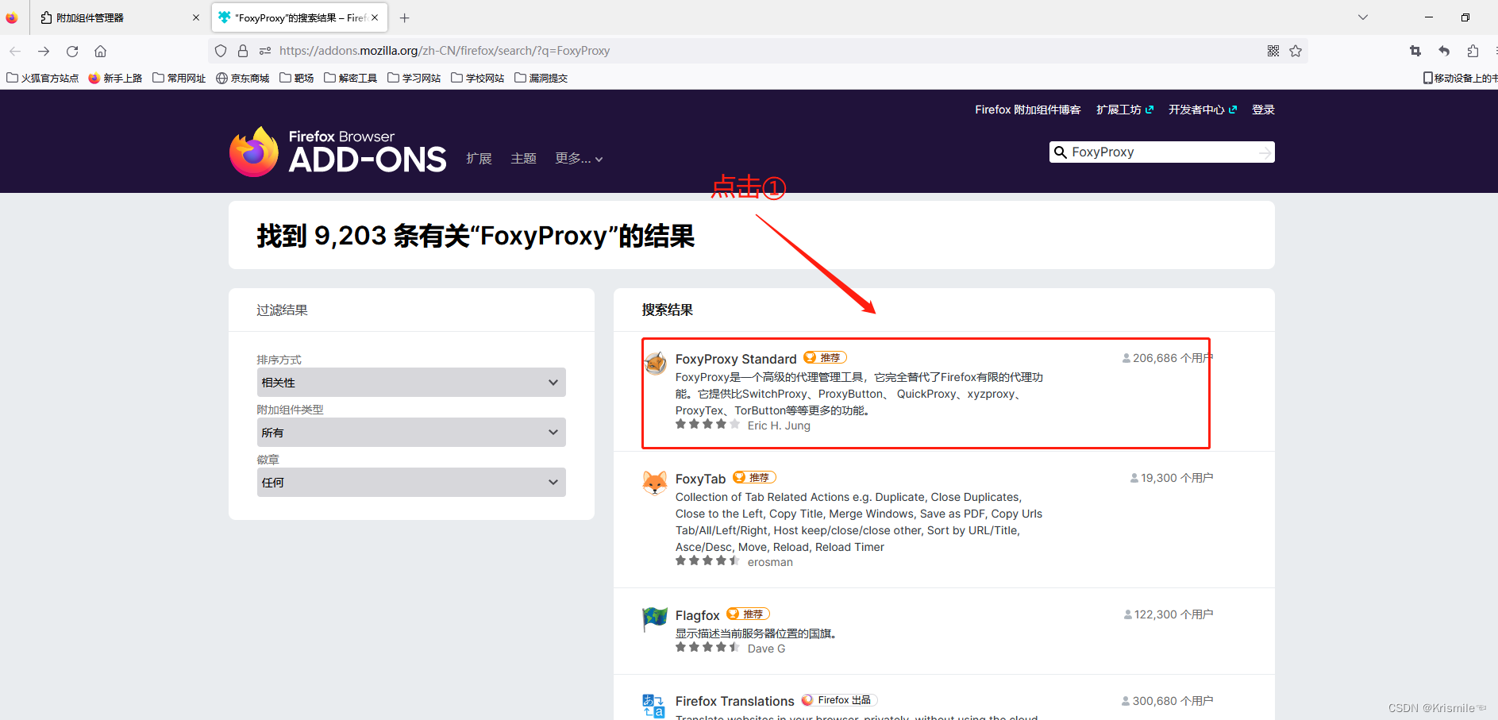Screen dimensions: 1498x720
Task: Click the site padlock security icon
Action: pyautogui.click(x=243, y=51)
